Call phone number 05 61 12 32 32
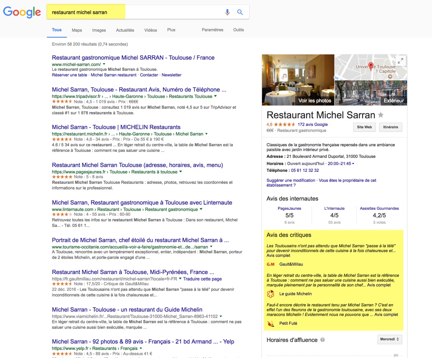Viewport: 432px width, 358px height. pyautogui.click(x=305, y=170)
